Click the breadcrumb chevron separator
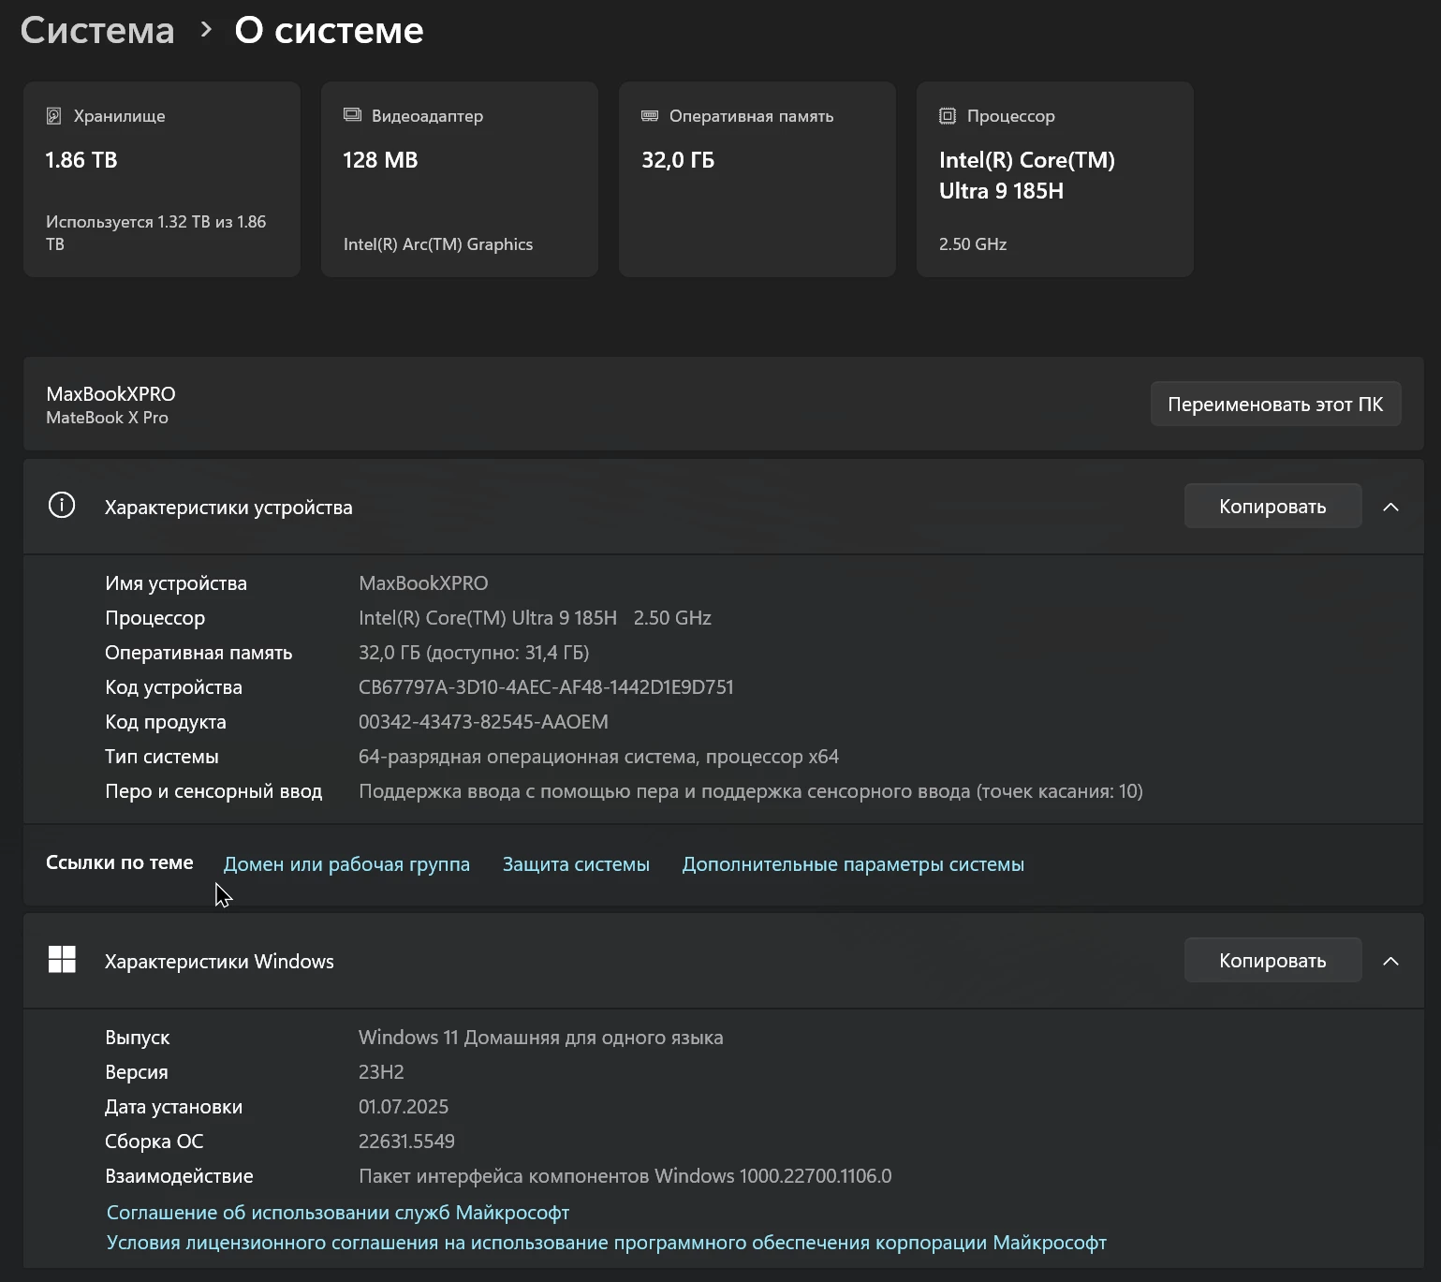 pos(206,30)
